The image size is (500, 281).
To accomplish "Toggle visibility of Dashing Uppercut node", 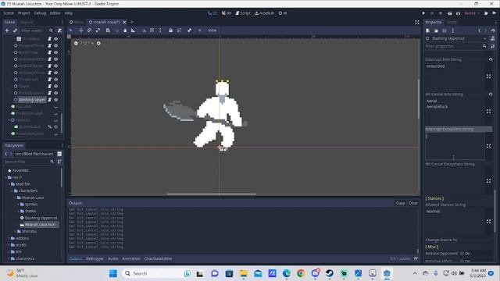I will [x=56, y=100].
